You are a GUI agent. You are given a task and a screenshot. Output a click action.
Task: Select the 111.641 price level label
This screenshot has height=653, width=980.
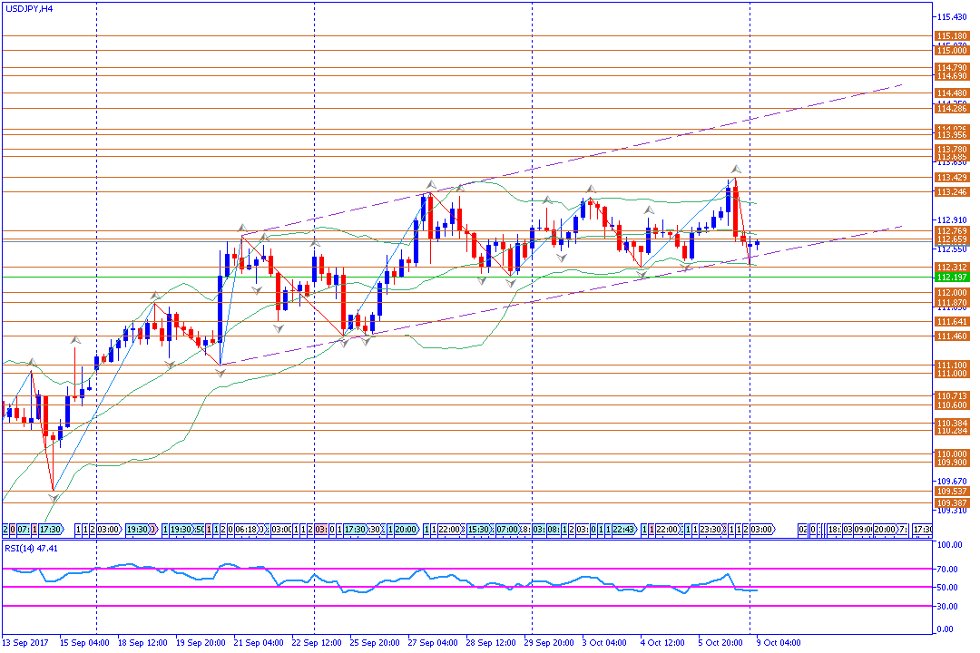952,322
